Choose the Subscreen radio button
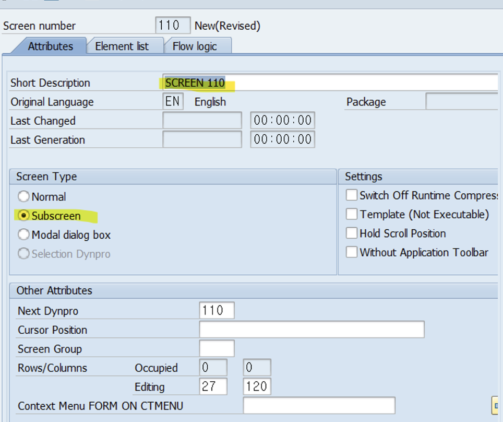 23,216
